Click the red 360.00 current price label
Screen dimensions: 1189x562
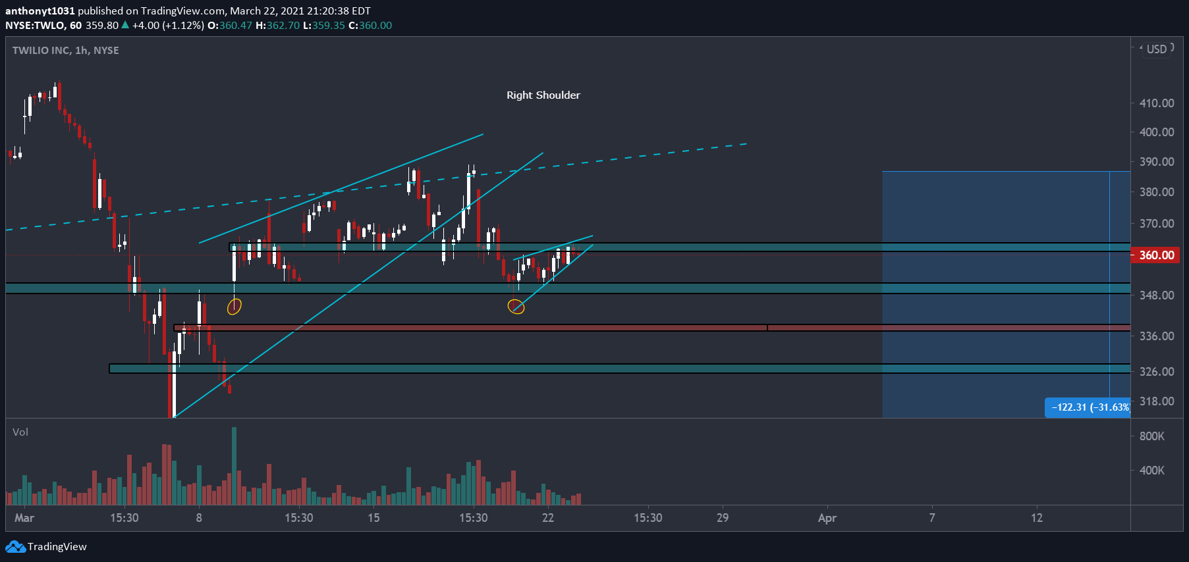click(1157, 255)
